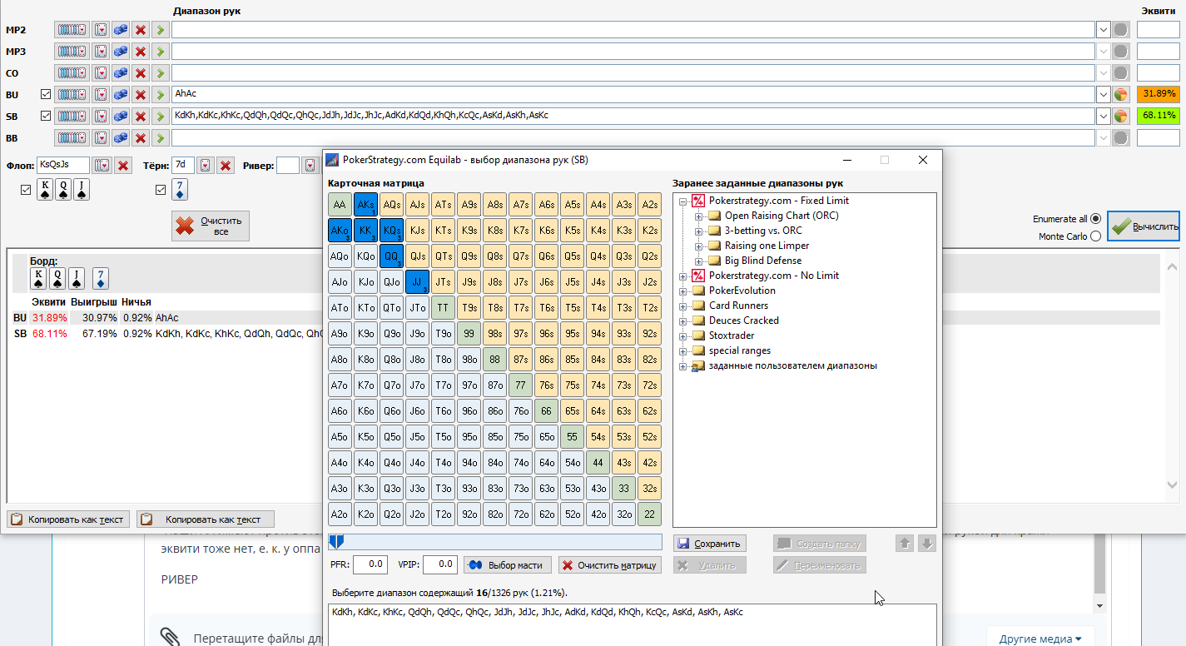Move the selected range up with arrow icon
1186x646 pixels.
pyautogui.click(x=905, y=544)
